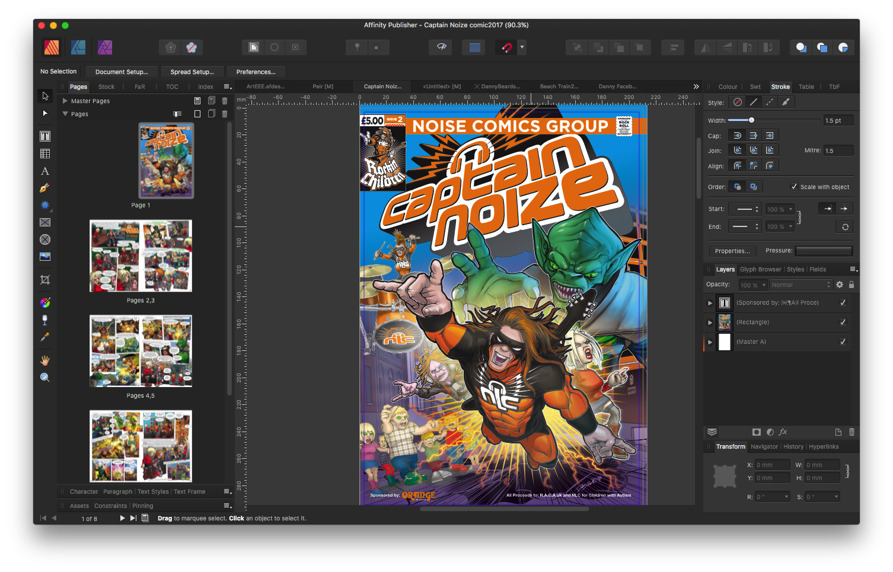Select the Move tool arrow

click(x=45, y=96)
